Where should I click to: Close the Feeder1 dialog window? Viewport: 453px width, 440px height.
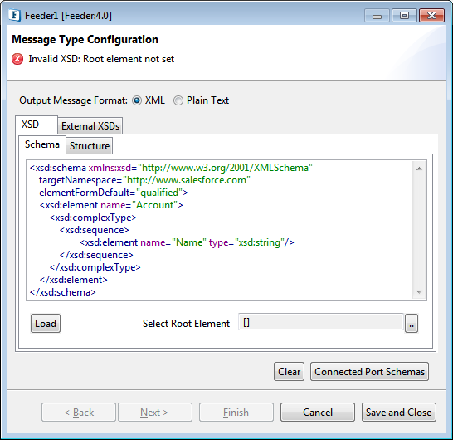click(431, 16)
